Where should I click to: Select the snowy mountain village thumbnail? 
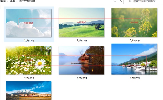pos(29,91)
